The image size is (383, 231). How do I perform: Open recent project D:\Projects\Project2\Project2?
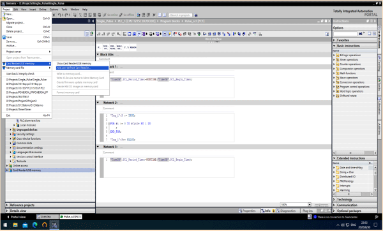pos(26,101)
